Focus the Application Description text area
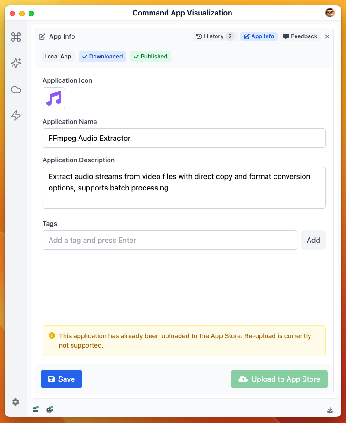 184,188
